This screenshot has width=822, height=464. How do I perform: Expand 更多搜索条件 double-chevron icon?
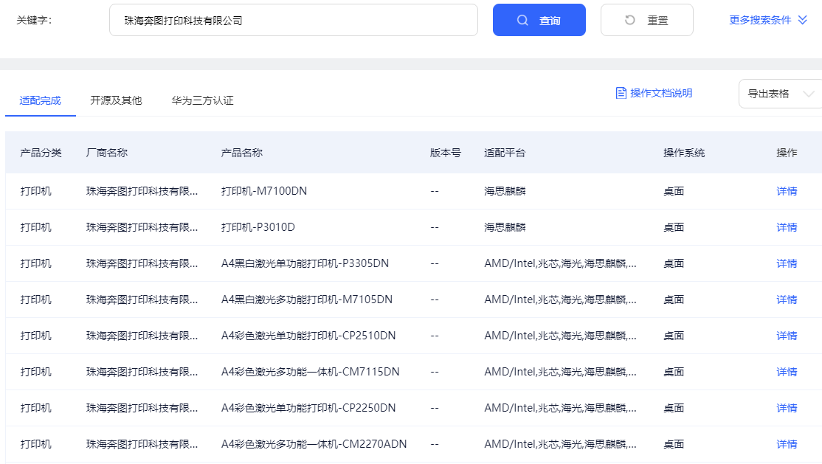coord(803,21)
